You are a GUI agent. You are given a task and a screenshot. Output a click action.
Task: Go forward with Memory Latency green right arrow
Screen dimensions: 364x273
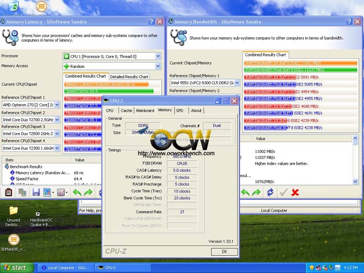click(x=88, y=192)
